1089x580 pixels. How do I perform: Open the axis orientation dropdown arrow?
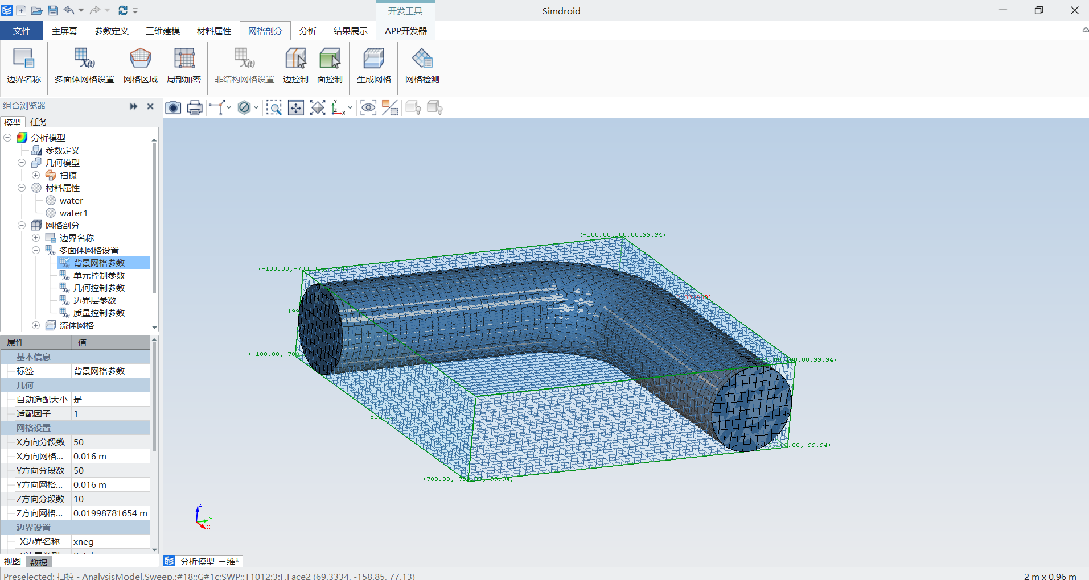tap(350, 107)
